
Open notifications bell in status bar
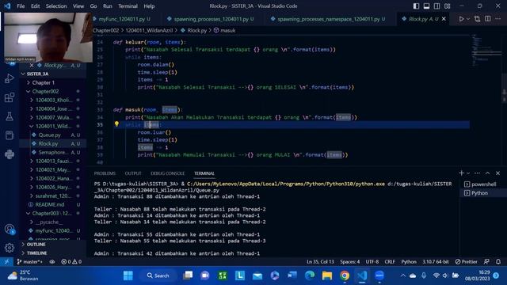point(498,262)
